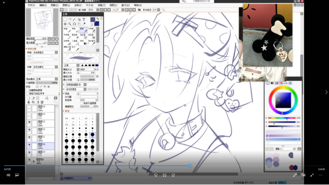Toggle visibility of layer 15
The image size is (329, 185).
(x=29, y=107)
